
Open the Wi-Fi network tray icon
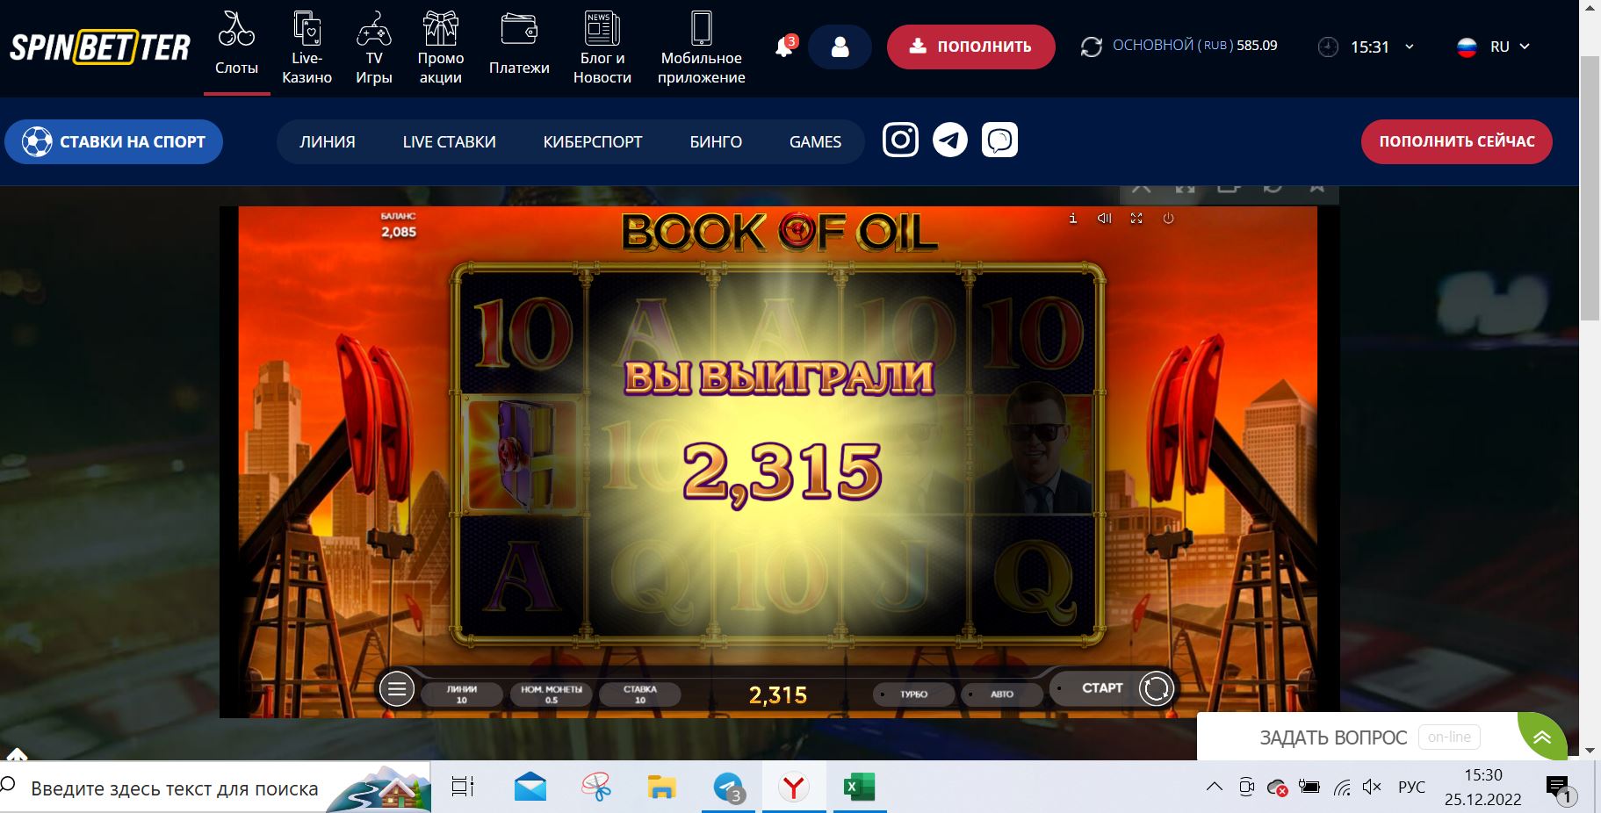coord(1342,788)
